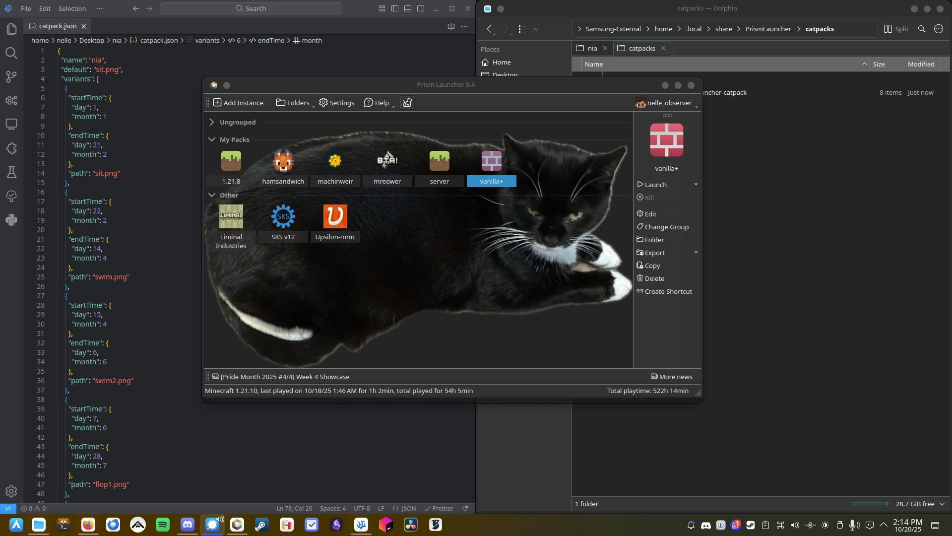Viewport: 952px width, 536px height.
Task: Click Add Instance button
Action: 238,103
